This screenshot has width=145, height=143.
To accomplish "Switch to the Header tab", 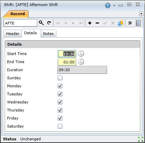I will (x=13, y=34).
